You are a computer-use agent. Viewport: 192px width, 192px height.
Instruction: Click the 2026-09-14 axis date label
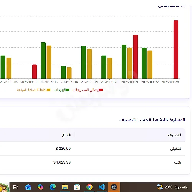[69, 82]
